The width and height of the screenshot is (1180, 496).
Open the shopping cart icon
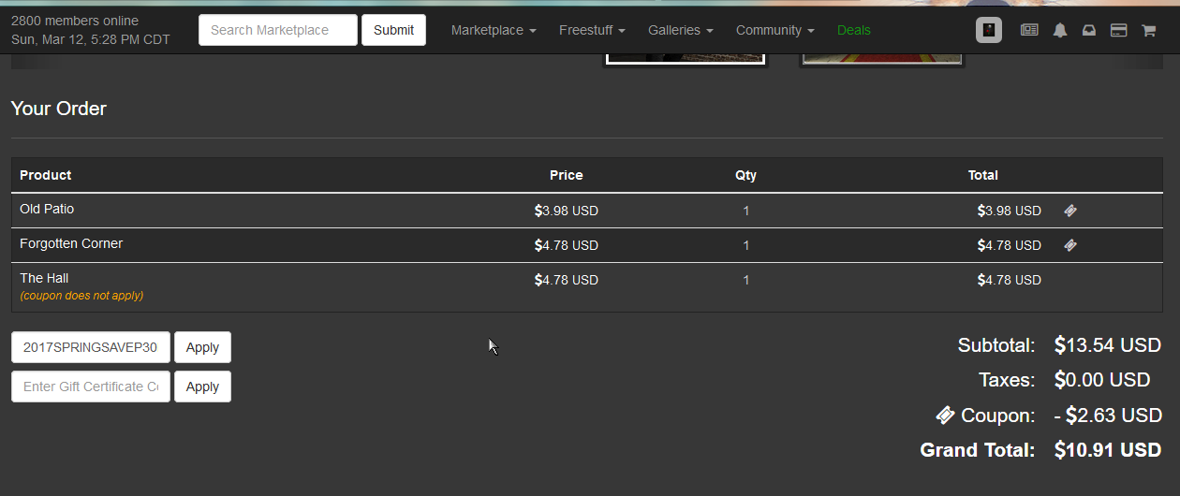(1148, 30)
